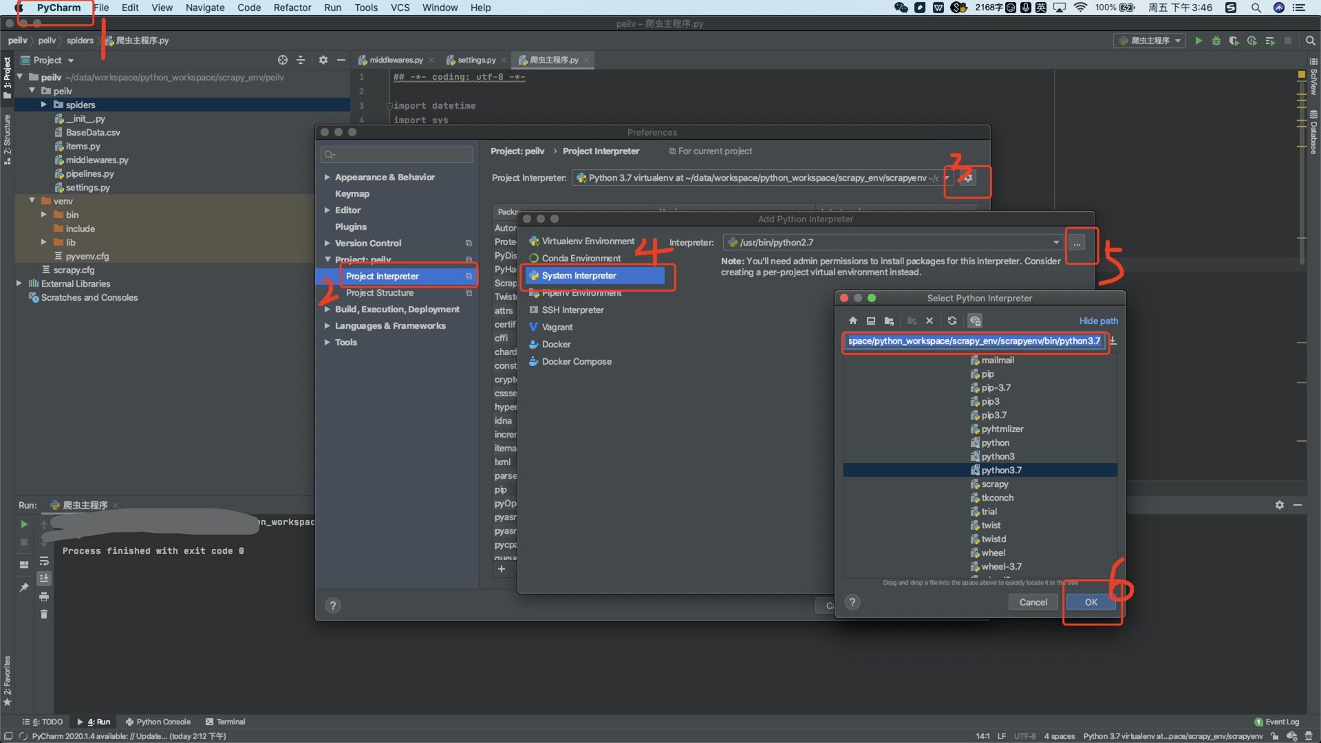Select Virtualenv Environment option
1321x743 pixels.
pos(588,241)
